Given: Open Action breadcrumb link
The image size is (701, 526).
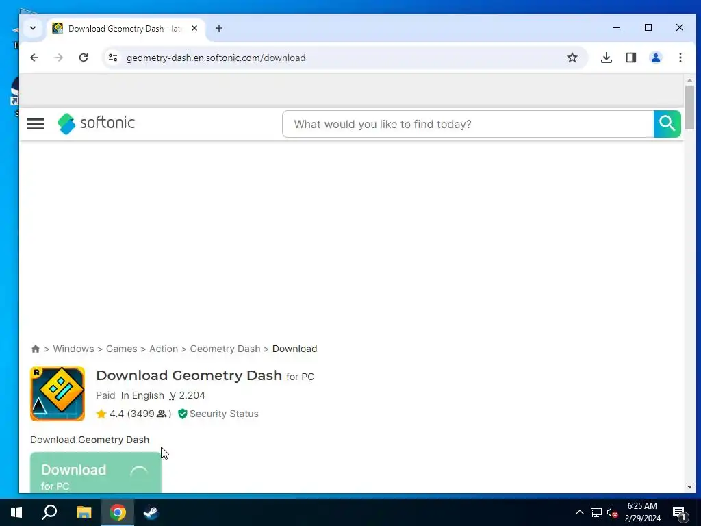Looking at the screenshot, I should tap(164, 349).
